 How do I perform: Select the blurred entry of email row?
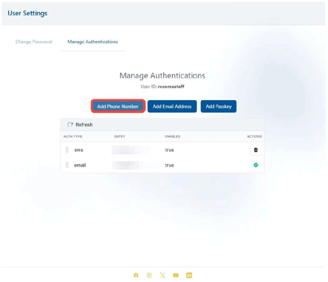(x=131, y=165)
